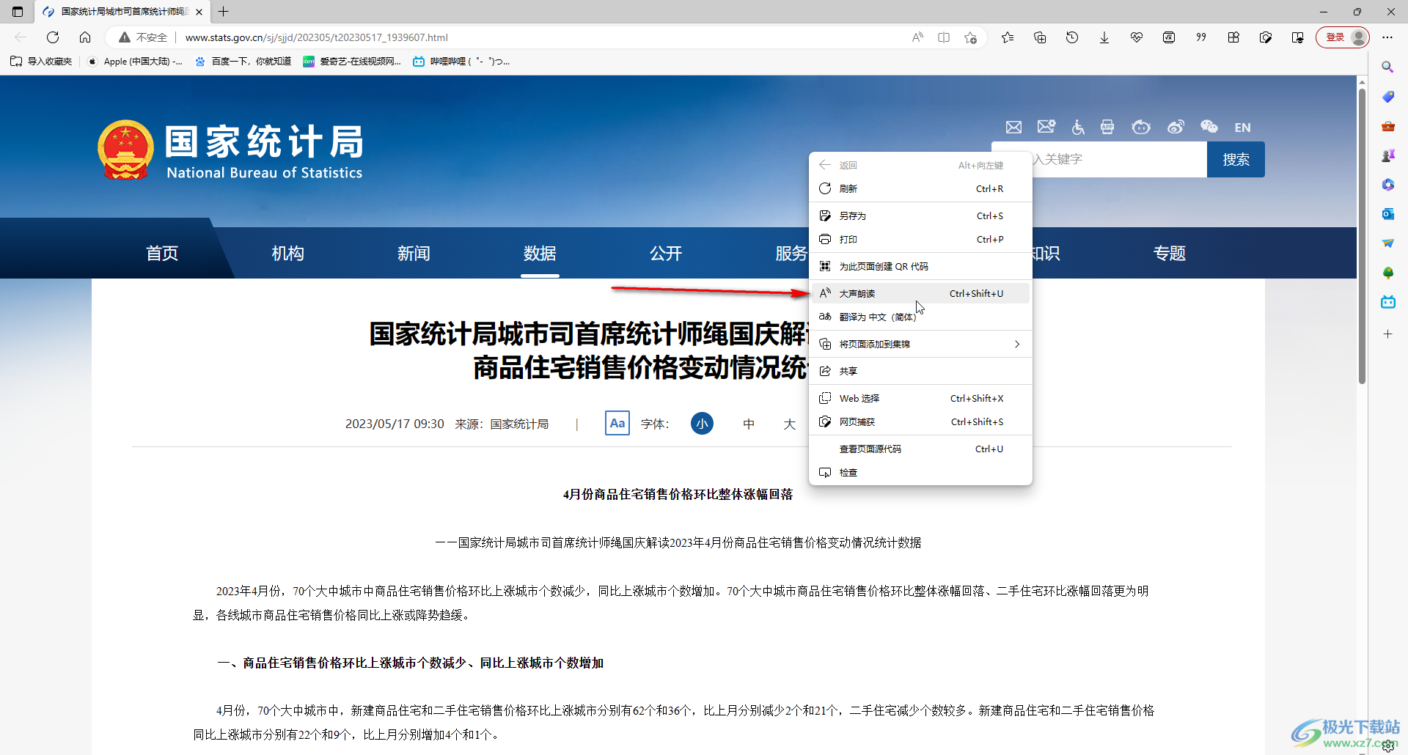Screen dimensions: 1408x755
Task: Open the Collections toolbar icon
Action: (x=1040, y=37)
